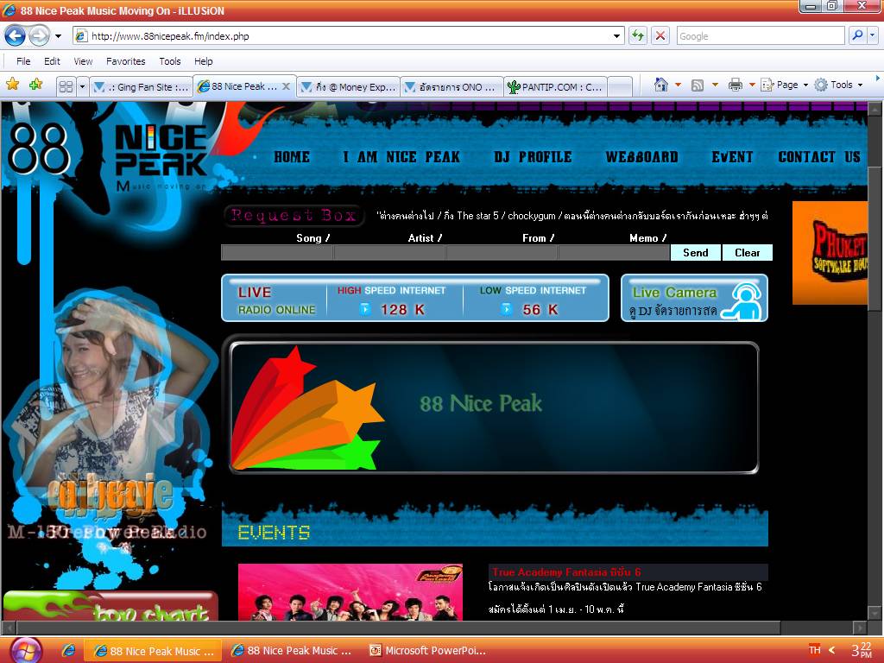Screen dimensions: 884x663
Task: Click the address bar URL field
Action: pos(344,36)
